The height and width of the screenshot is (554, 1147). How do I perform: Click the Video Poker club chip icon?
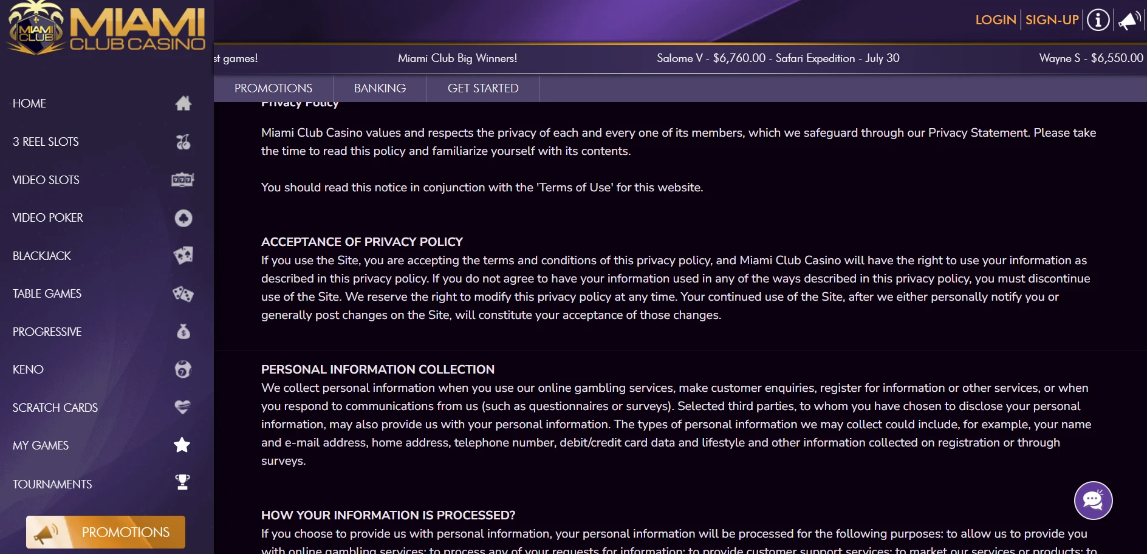tap(183, 218)
